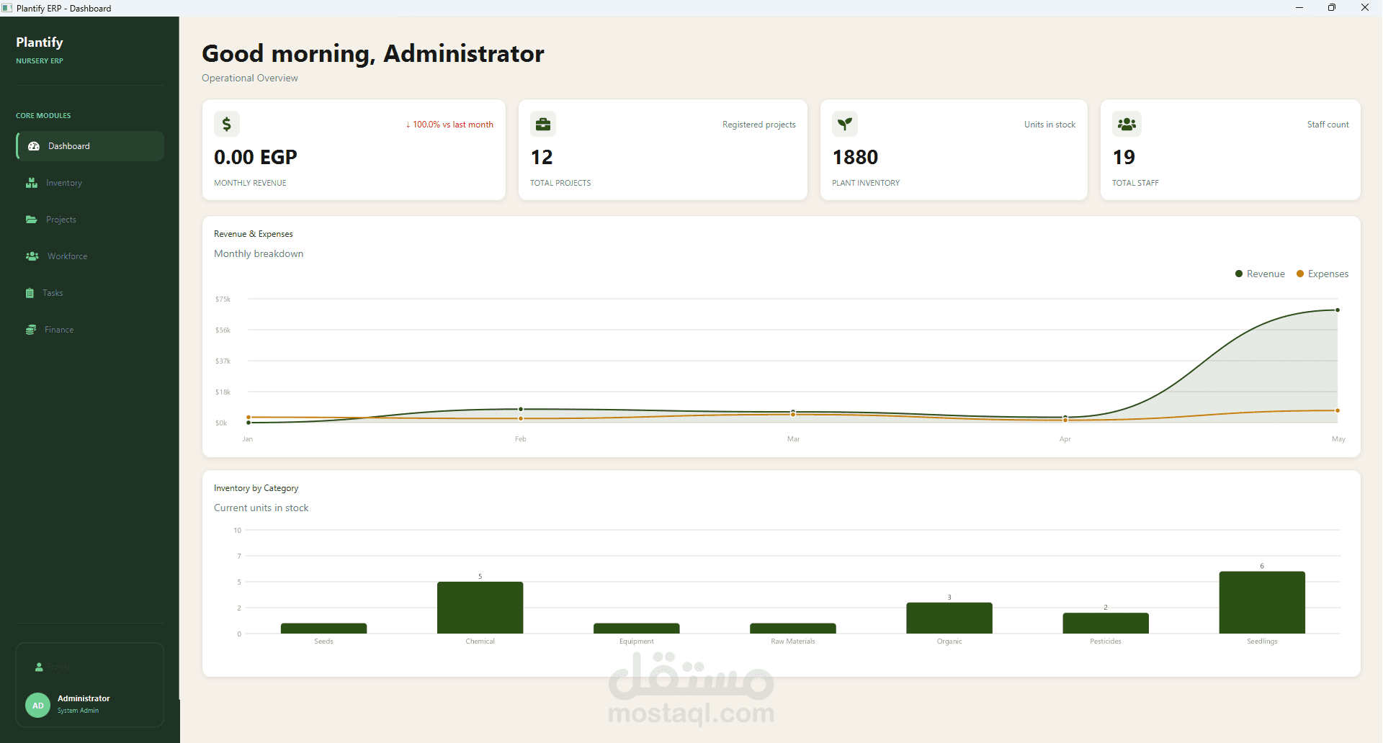1383x743 pixels.
Task: Click the people icon on Total Staff card
Action: tap(1127, 124)
